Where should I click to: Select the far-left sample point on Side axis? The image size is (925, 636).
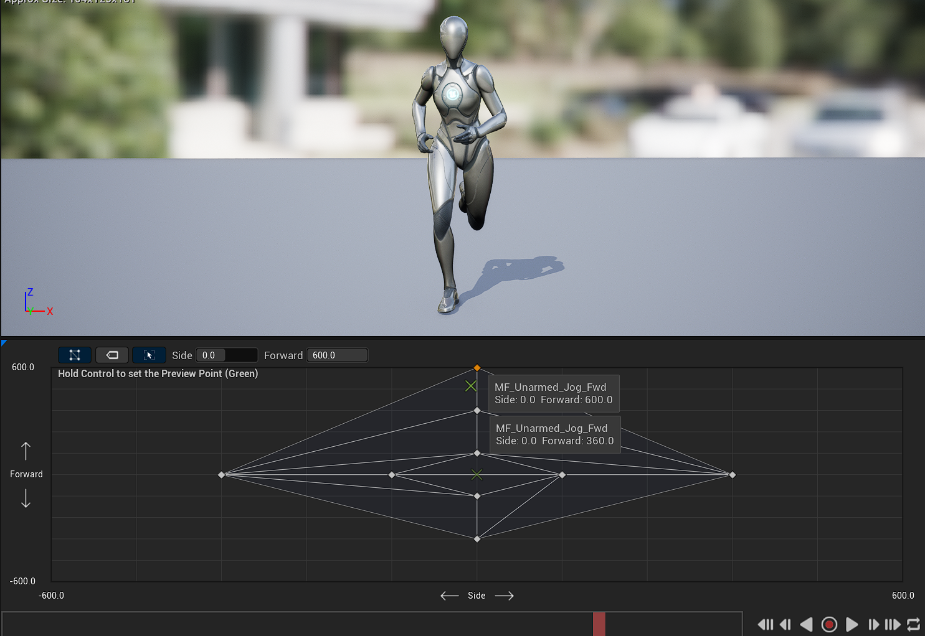pyautogui.click(x=221, y=475)
